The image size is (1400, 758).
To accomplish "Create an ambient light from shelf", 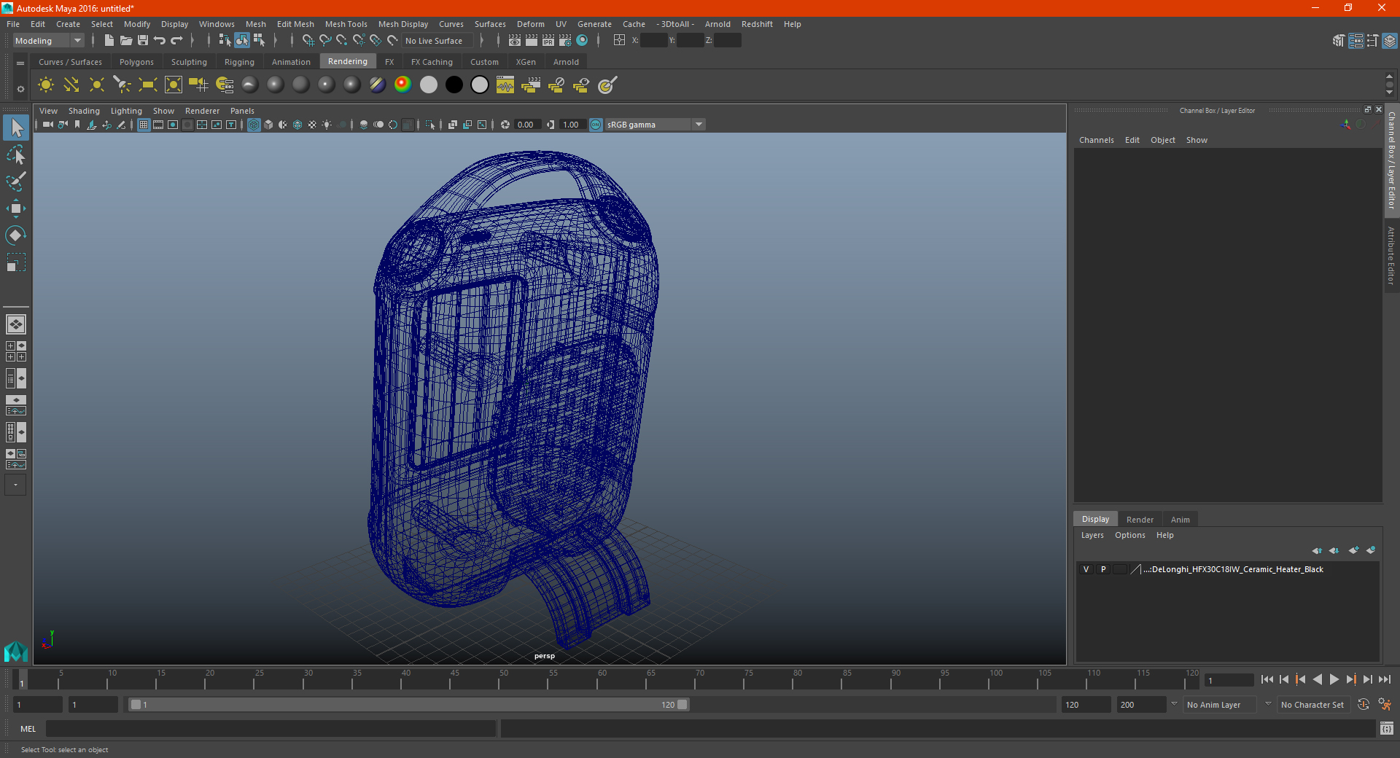I will 46,85.
